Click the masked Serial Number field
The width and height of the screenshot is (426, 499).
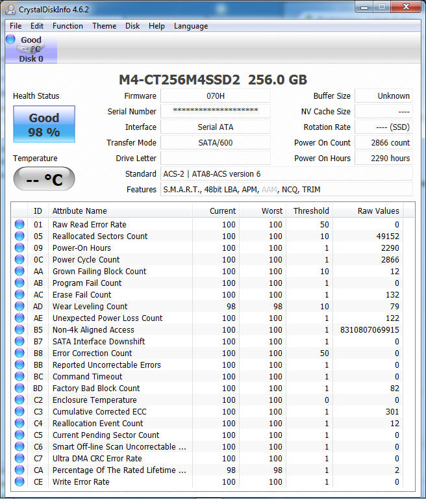coord(216,111)
